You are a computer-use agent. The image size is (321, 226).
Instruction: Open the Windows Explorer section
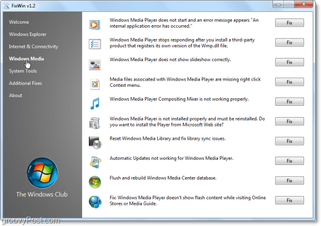coord(28,34)
